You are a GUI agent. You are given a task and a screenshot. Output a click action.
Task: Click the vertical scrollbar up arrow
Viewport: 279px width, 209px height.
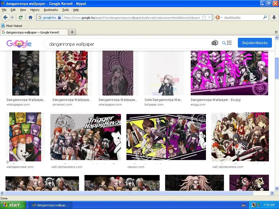pyautogui.click(x=277, y=38)
